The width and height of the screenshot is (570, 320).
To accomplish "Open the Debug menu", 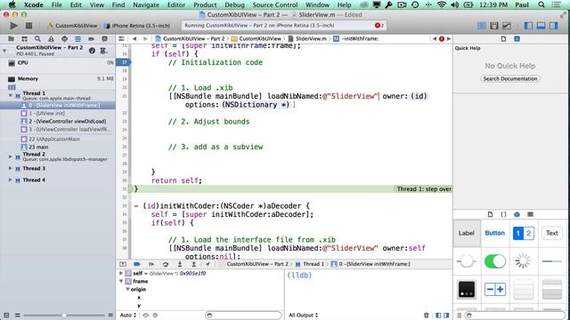I will 234,4.
